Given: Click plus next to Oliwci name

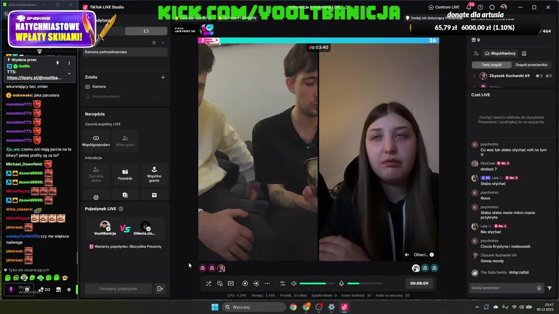Looking at the screenshot, I should point(431,255).
